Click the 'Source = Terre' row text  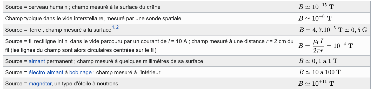pos(58,30)
